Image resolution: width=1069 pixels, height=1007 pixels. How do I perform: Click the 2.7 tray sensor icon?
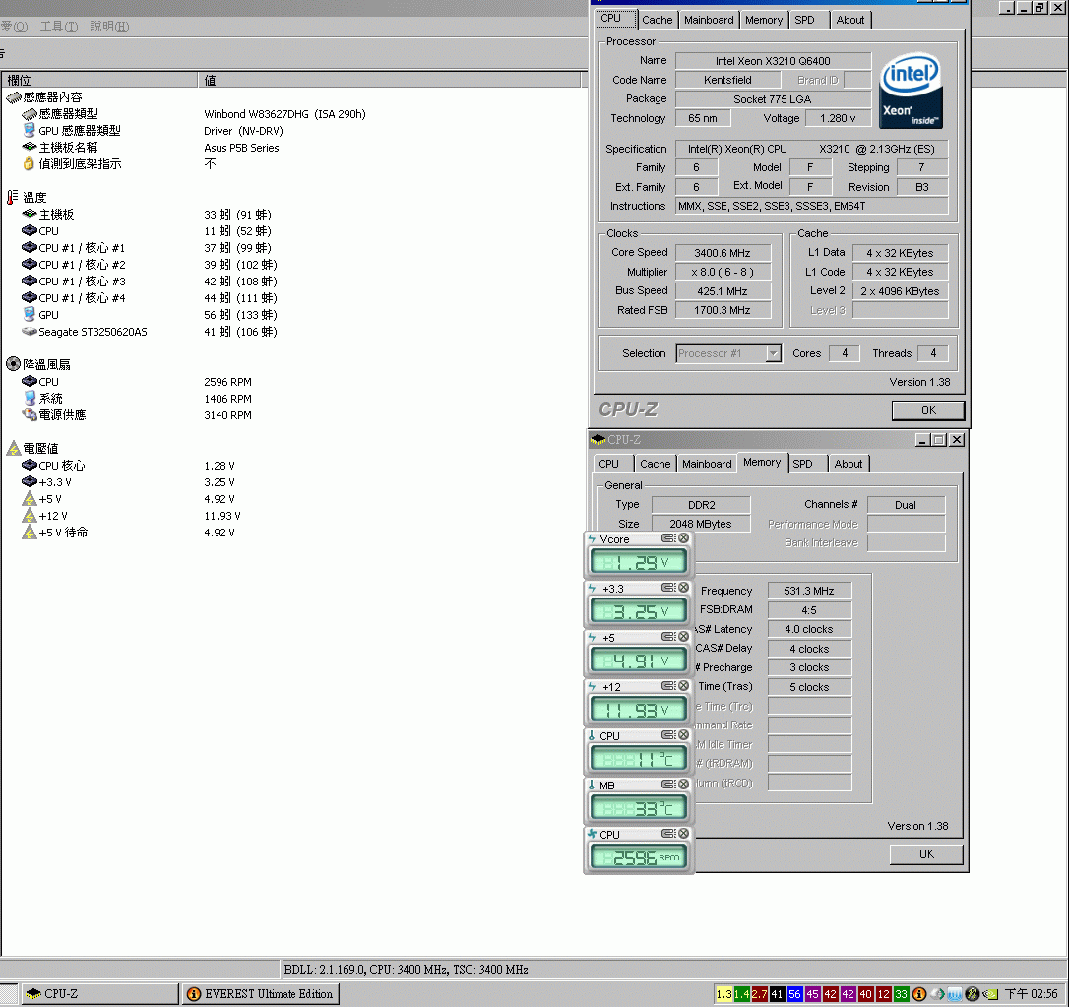[x=760, y=994]
